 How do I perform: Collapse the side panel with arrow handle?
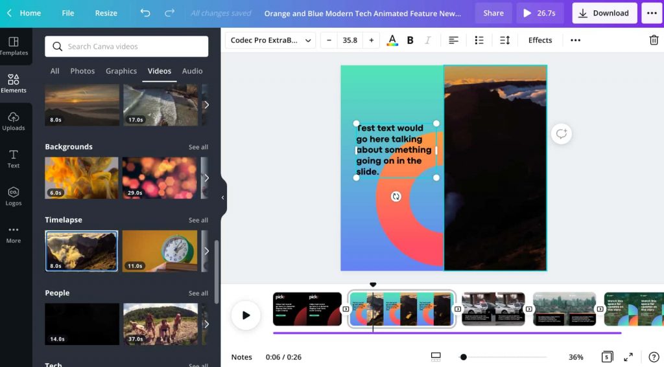point(223,197)
